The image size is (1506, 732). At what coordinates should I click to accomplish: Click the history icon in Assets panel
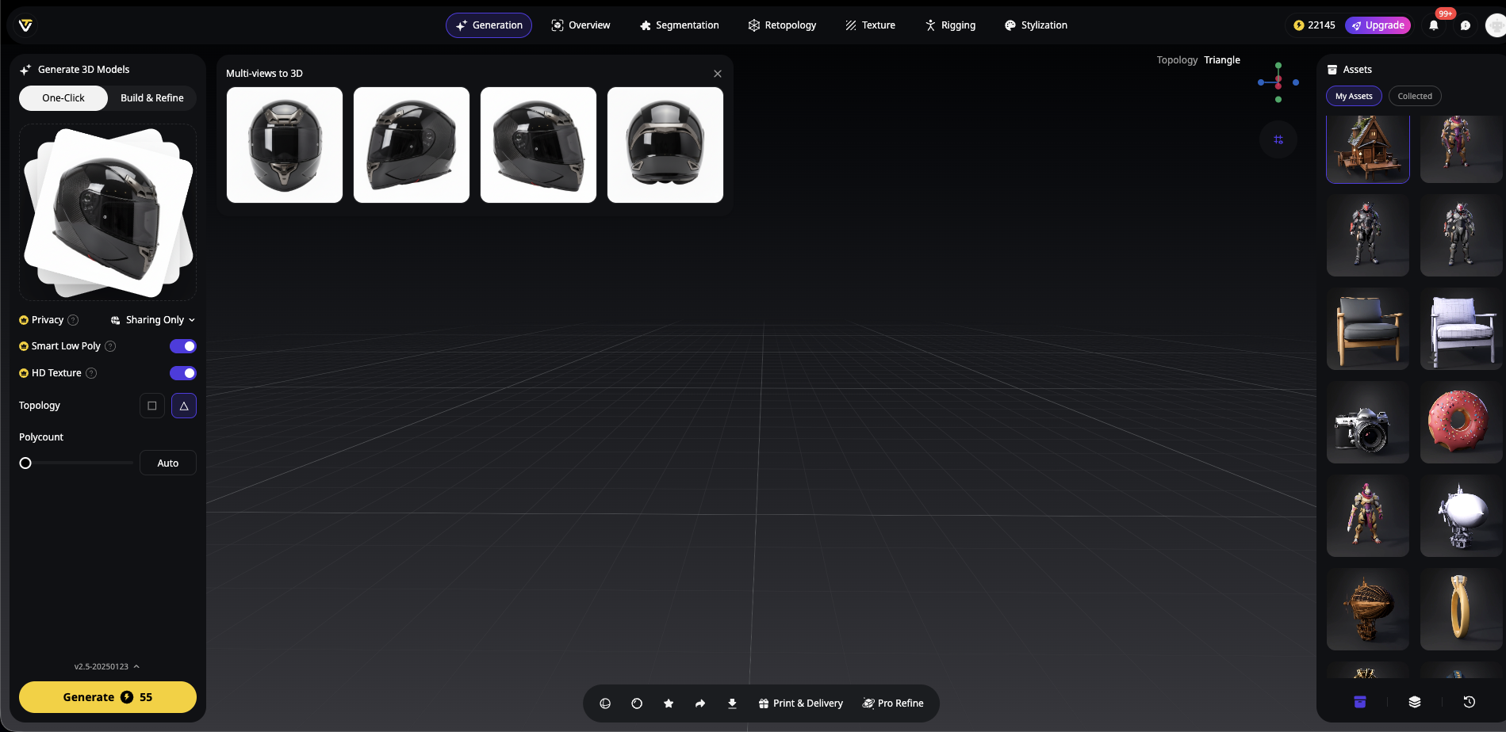point(1469,702)
